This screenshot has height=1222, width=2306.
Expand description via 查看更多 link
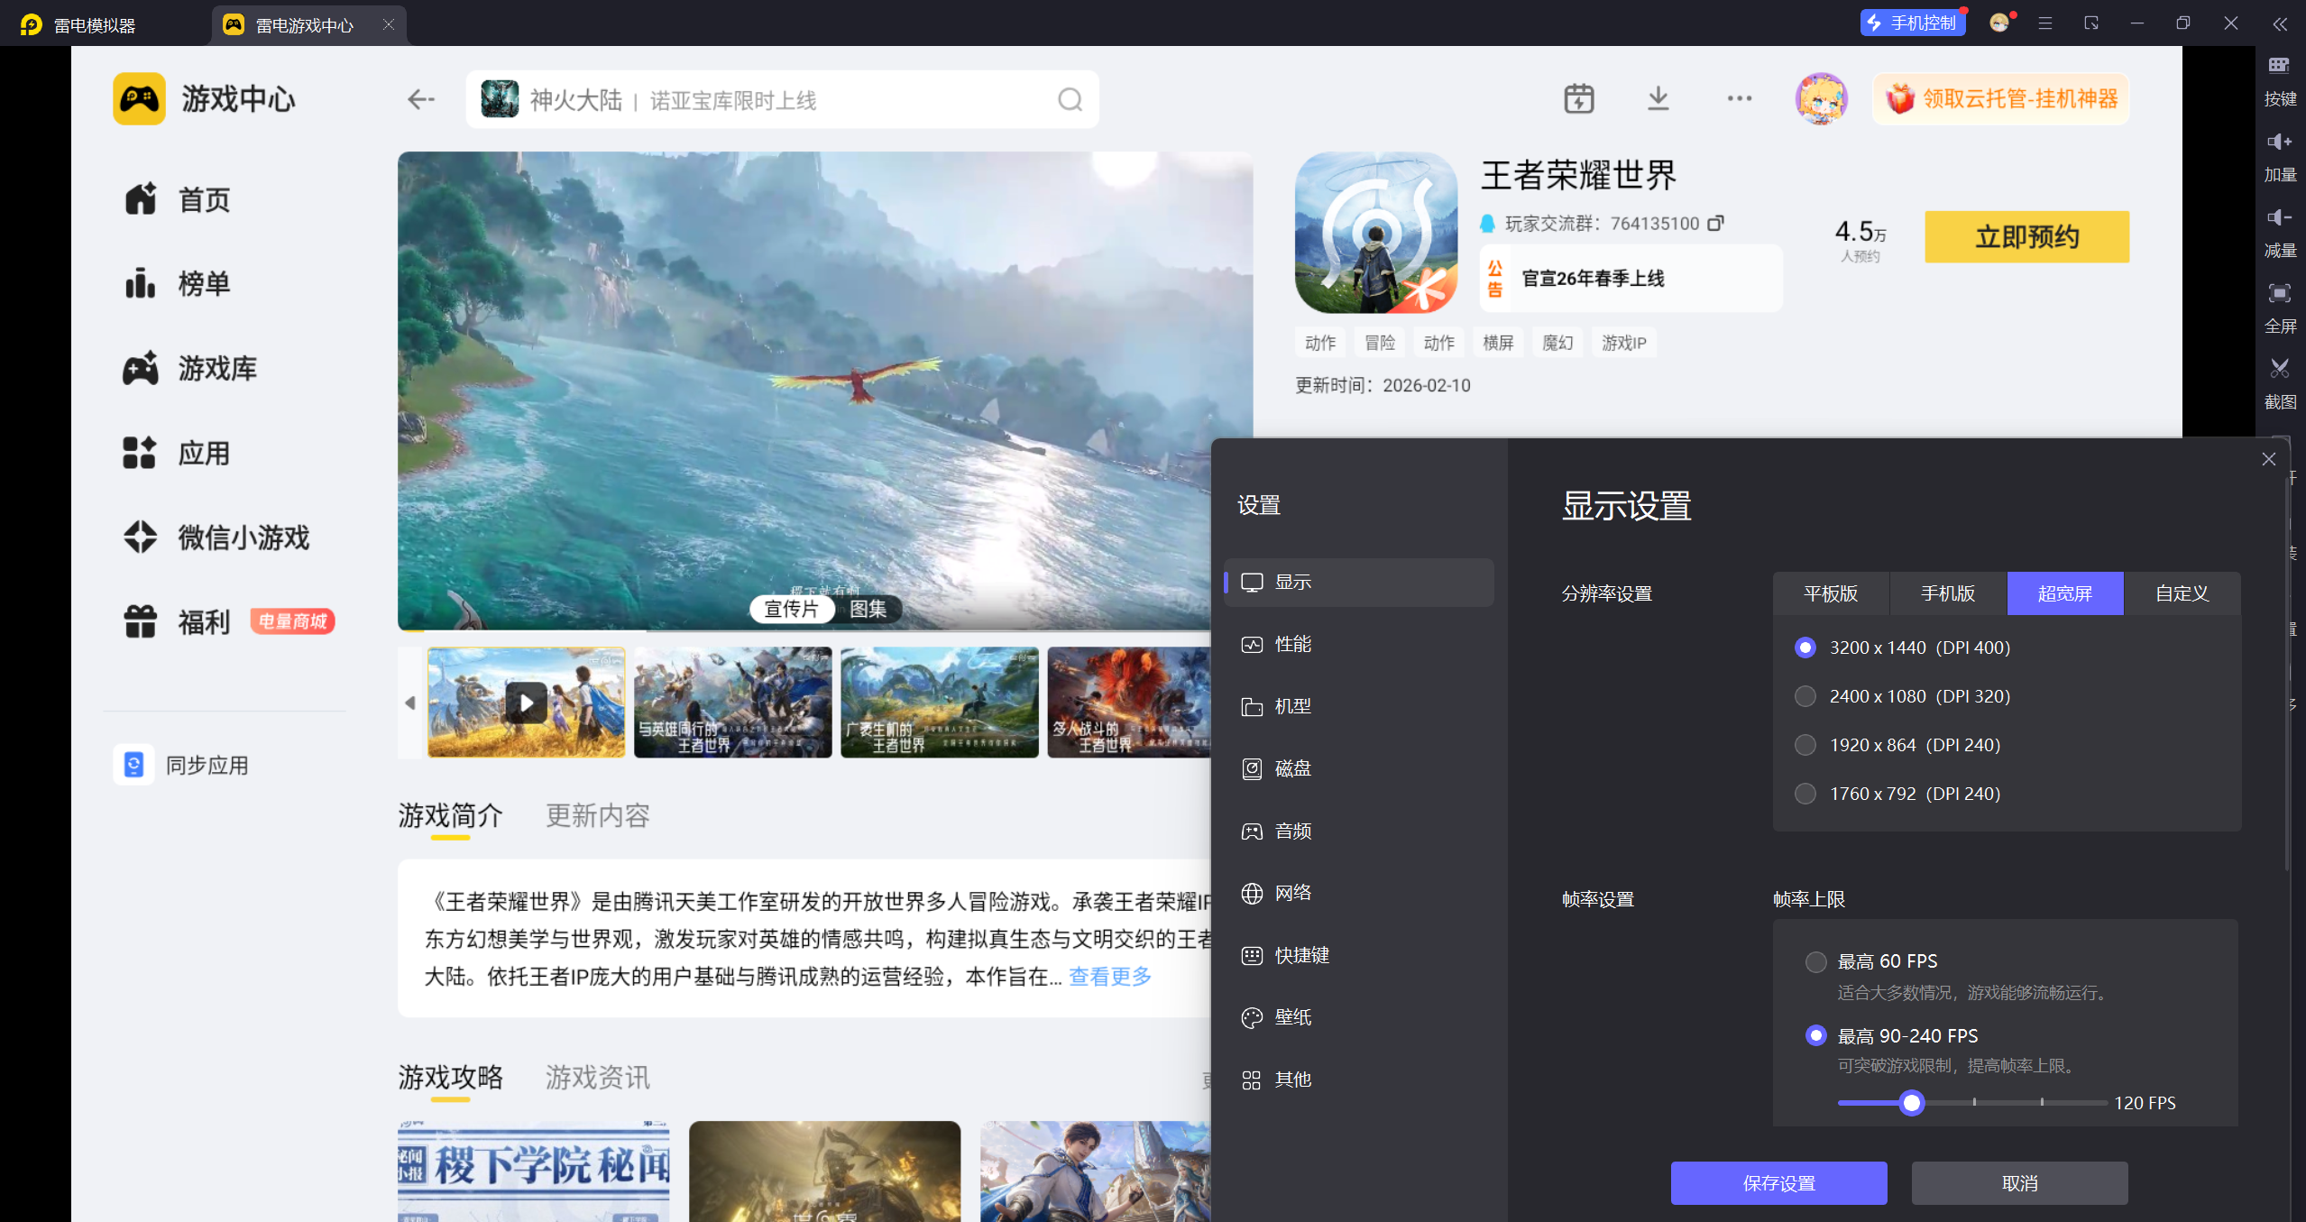point(1109,976)
